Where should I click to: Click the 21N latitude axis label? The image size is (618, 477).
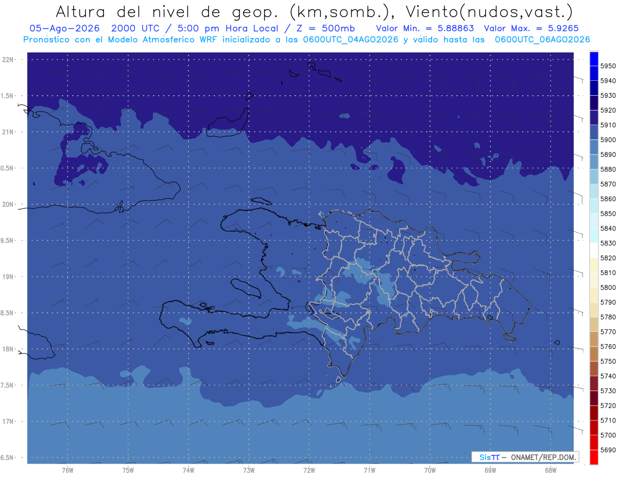[9, 132]
